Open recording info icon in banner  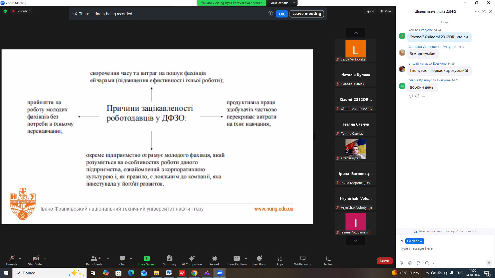[270, 14]
